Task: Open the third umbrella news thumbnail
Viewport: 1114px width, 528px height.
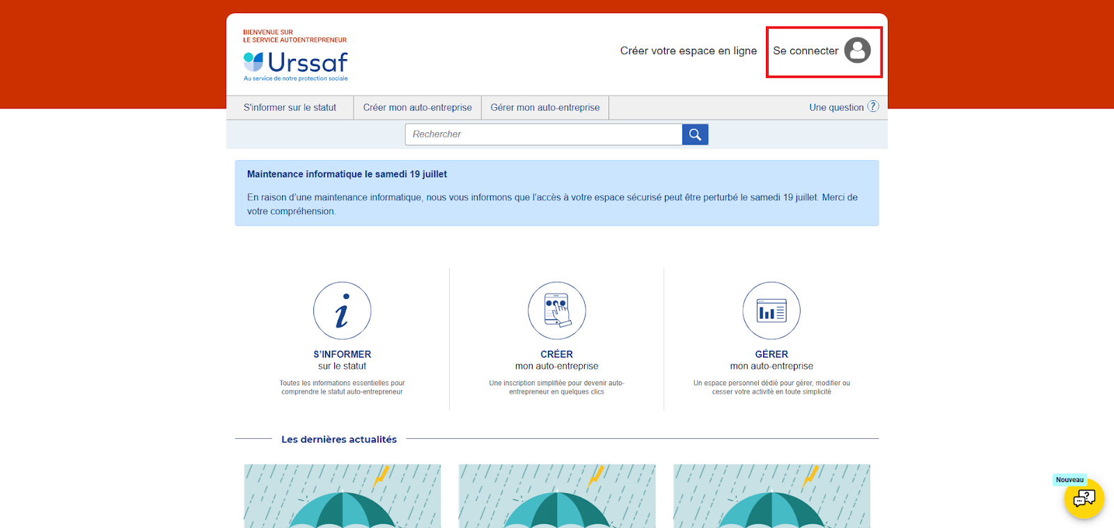Action: click(771, 496)
